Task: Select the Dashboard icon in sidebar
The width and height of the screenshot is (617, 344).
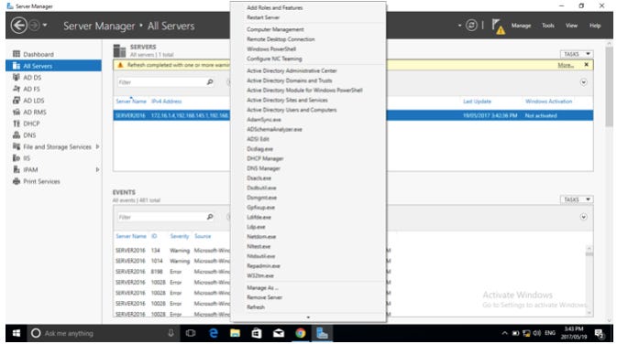Action: coord(17,54)
